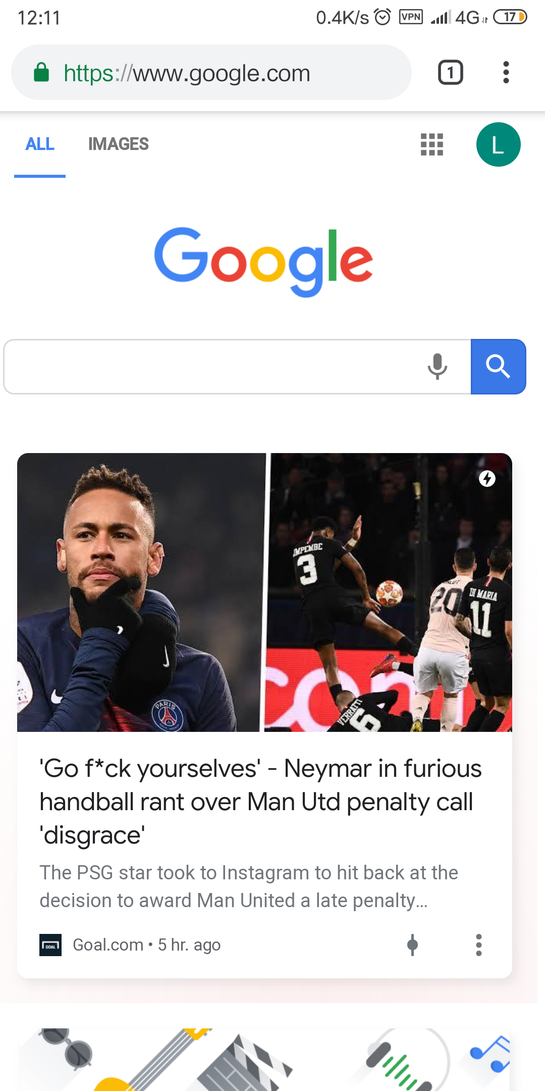Open the Neymar news photo
Screen dimensions: 545x1091
pos(264,592)
